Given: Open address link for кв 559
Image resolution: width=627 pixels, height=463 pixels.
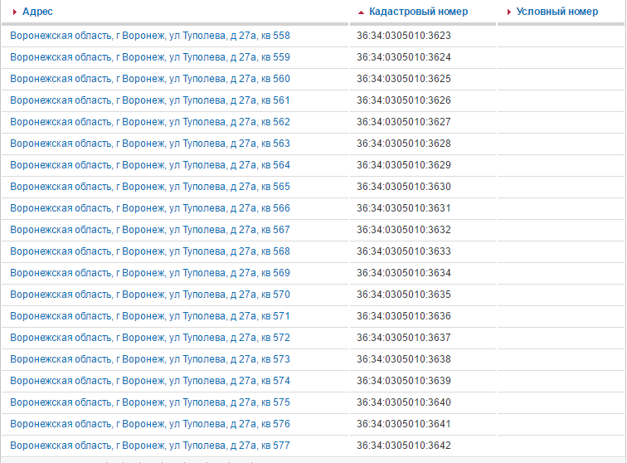Looking at the screenshot, I should click(x=150, y=57).
